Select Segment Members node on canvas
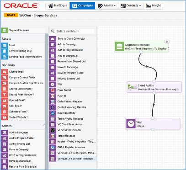The height and width of the screenshot is (170, 186). (x=142, y=47)
